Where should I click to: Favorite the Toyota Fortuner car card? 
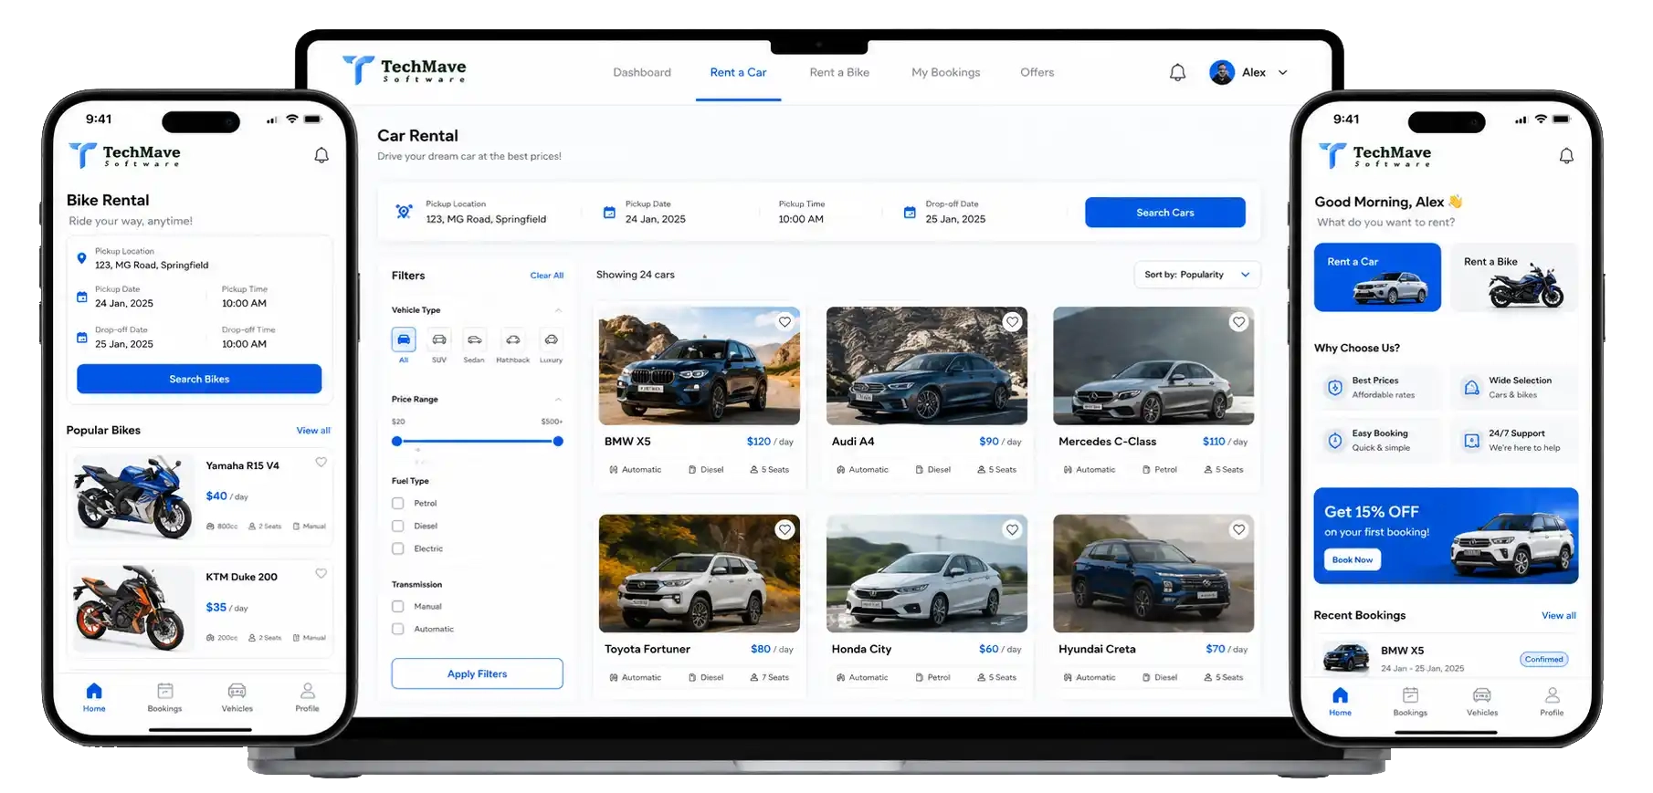784,529
